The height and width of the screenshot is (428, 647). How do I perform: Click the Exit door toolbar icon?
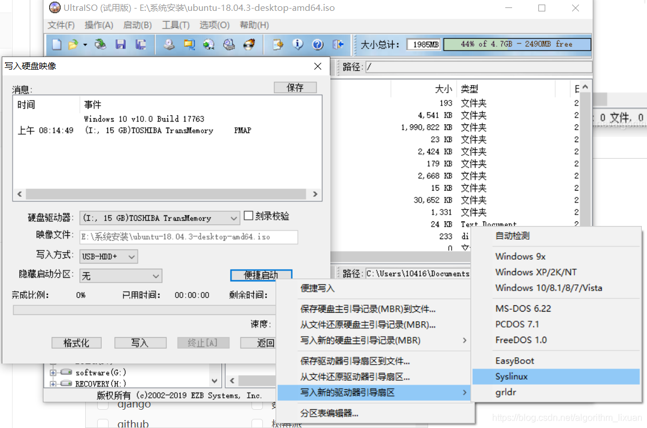pos(338,45)
